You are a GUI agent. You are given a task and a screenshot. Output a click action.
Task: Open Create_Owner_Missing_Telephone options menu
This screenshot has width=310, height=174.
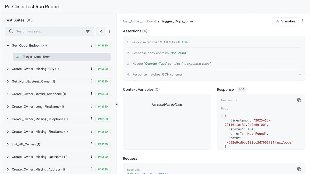91,119
